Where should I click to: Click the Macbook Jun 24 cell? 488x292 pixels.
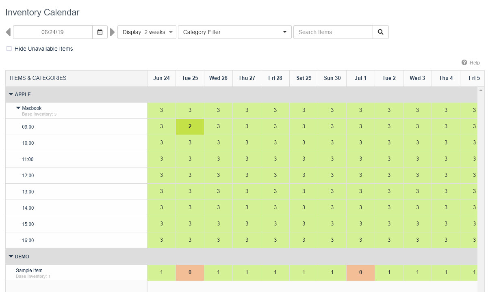pos(161,110)
